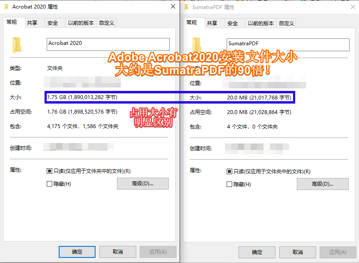Confirm with 确定 in Acrobat 2020 window
359x263 pixels.
(x=77, y=252)
